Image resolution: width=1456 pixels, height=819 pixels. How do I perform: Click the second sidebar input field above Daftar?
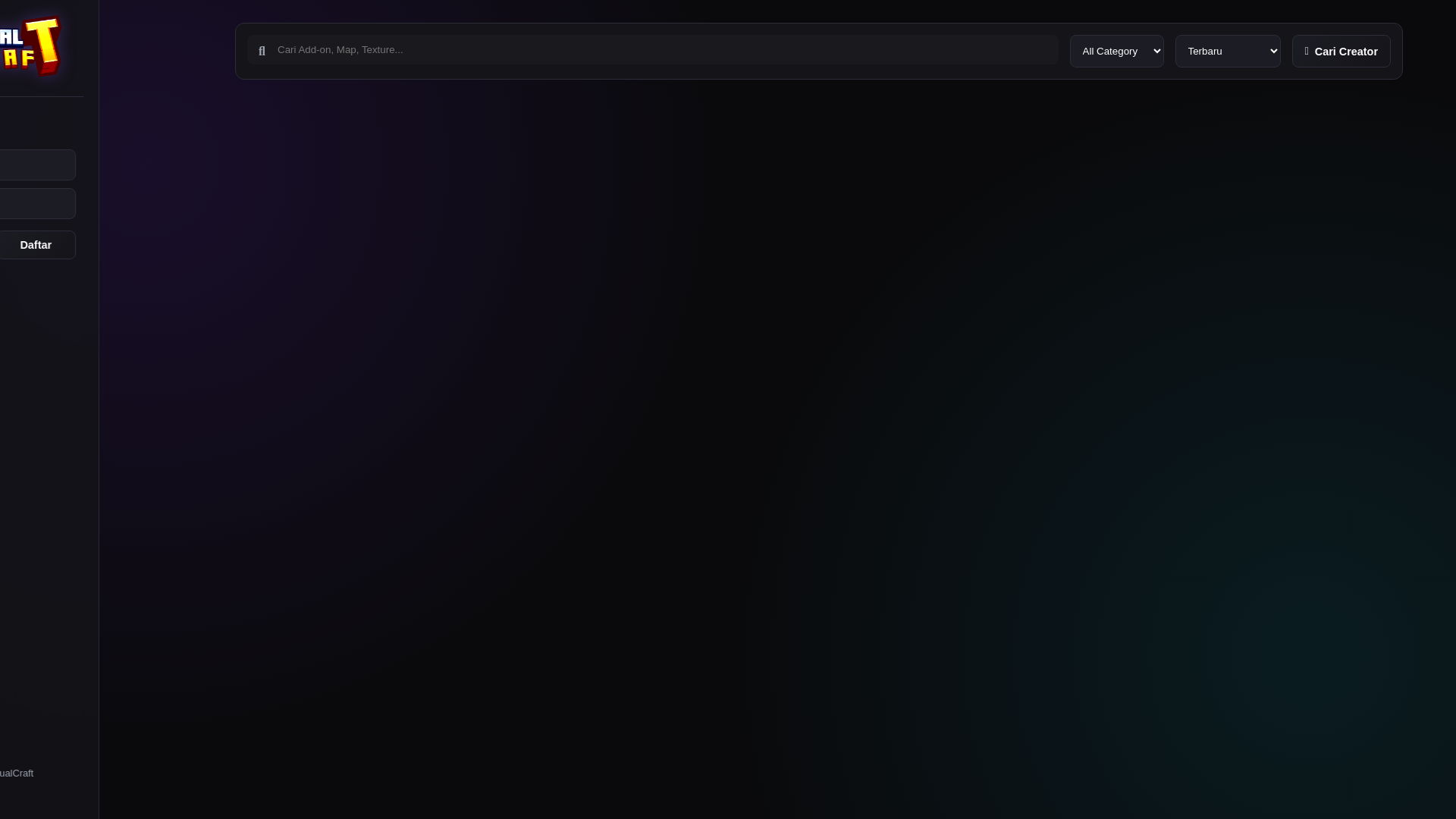coord(36,204)
